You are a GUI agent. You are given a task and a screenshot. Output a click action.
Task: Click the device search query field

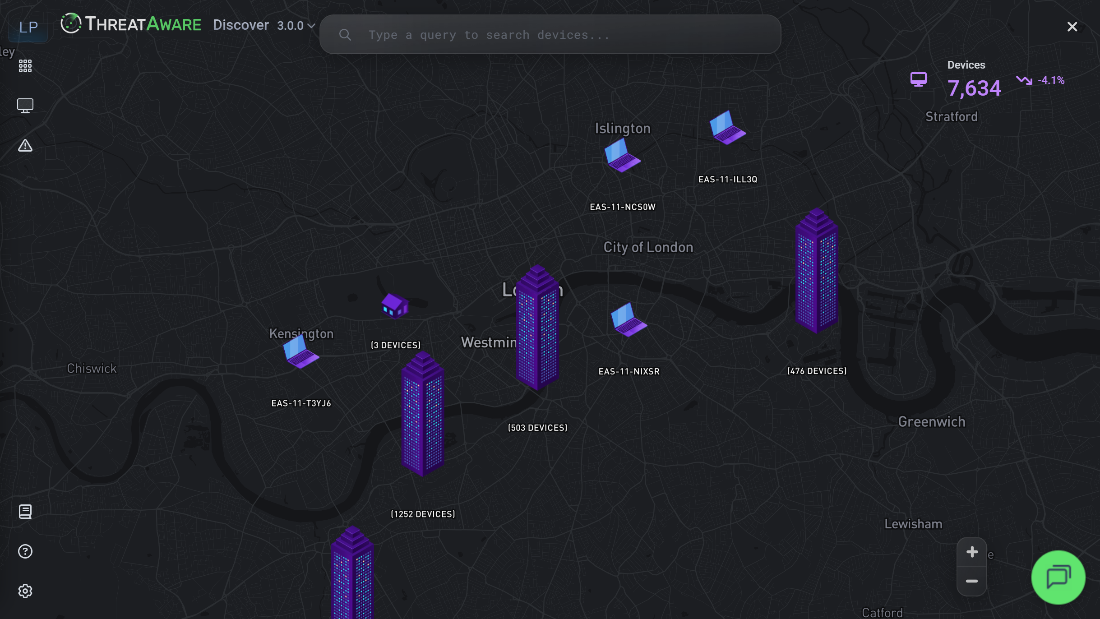(550, 35)
